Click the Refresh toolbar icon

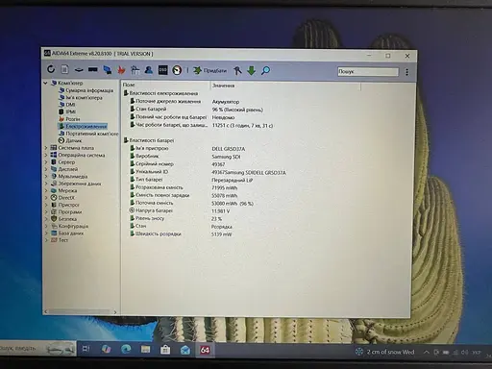point(51,69)
